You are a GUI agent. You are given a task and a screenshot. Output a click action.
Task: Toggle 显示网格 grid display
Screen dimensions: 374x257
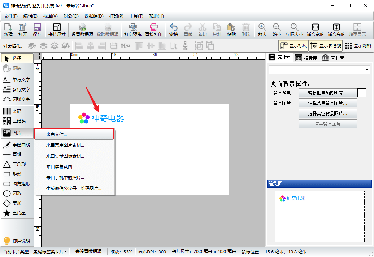coord(358,46)
